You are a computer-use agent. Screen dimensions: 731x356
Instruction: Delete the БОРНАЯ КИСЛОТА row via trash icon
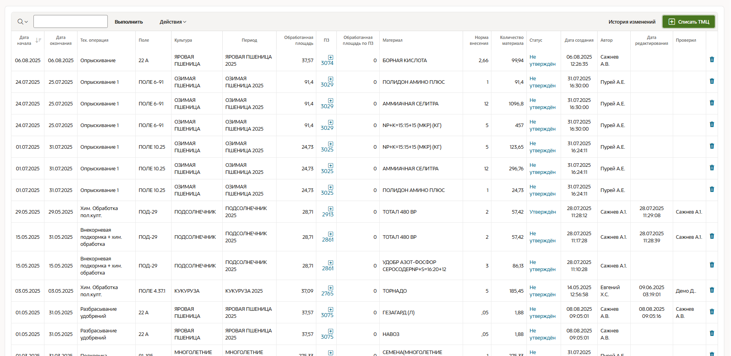click(x=712, y=59)
